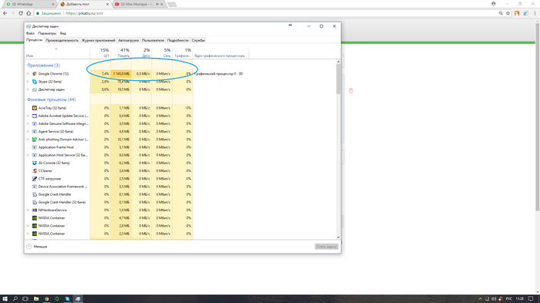Viewport: 540px width, 303px height.
Task: Switch to the Автозагрузка tab
Action: point(129,40)
